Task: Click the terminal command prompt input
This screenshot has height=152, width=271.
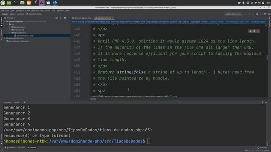Action: [149, 141]
